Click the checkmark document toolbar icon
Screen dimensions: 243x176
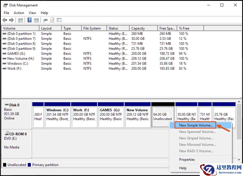point(51,20)
